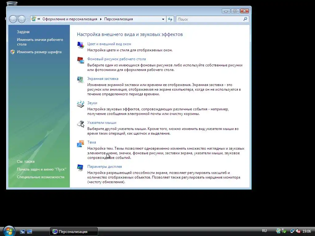Click Изменить значки рабочего стола task
315x236 pixels.
tap(40, 42)
